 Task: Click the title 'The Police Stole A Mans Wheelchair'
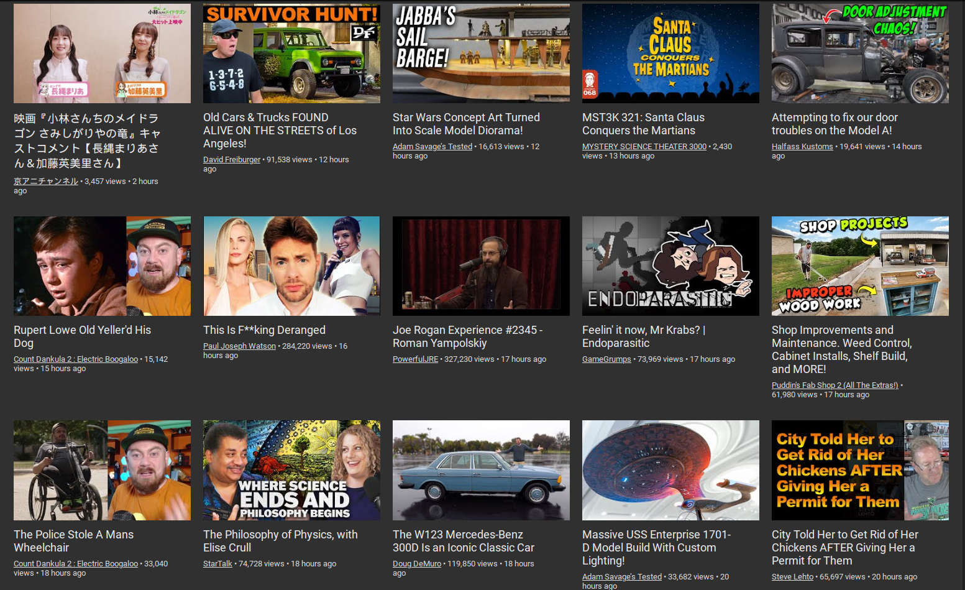click(x=73, y=541)
